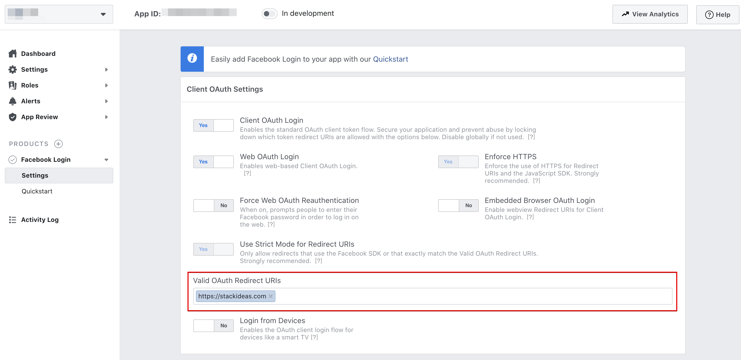Image resolution: width=741 pixels, height=360 pixels.
Task: Click the PRODUCTS section label
Action: tap(29, 144)
